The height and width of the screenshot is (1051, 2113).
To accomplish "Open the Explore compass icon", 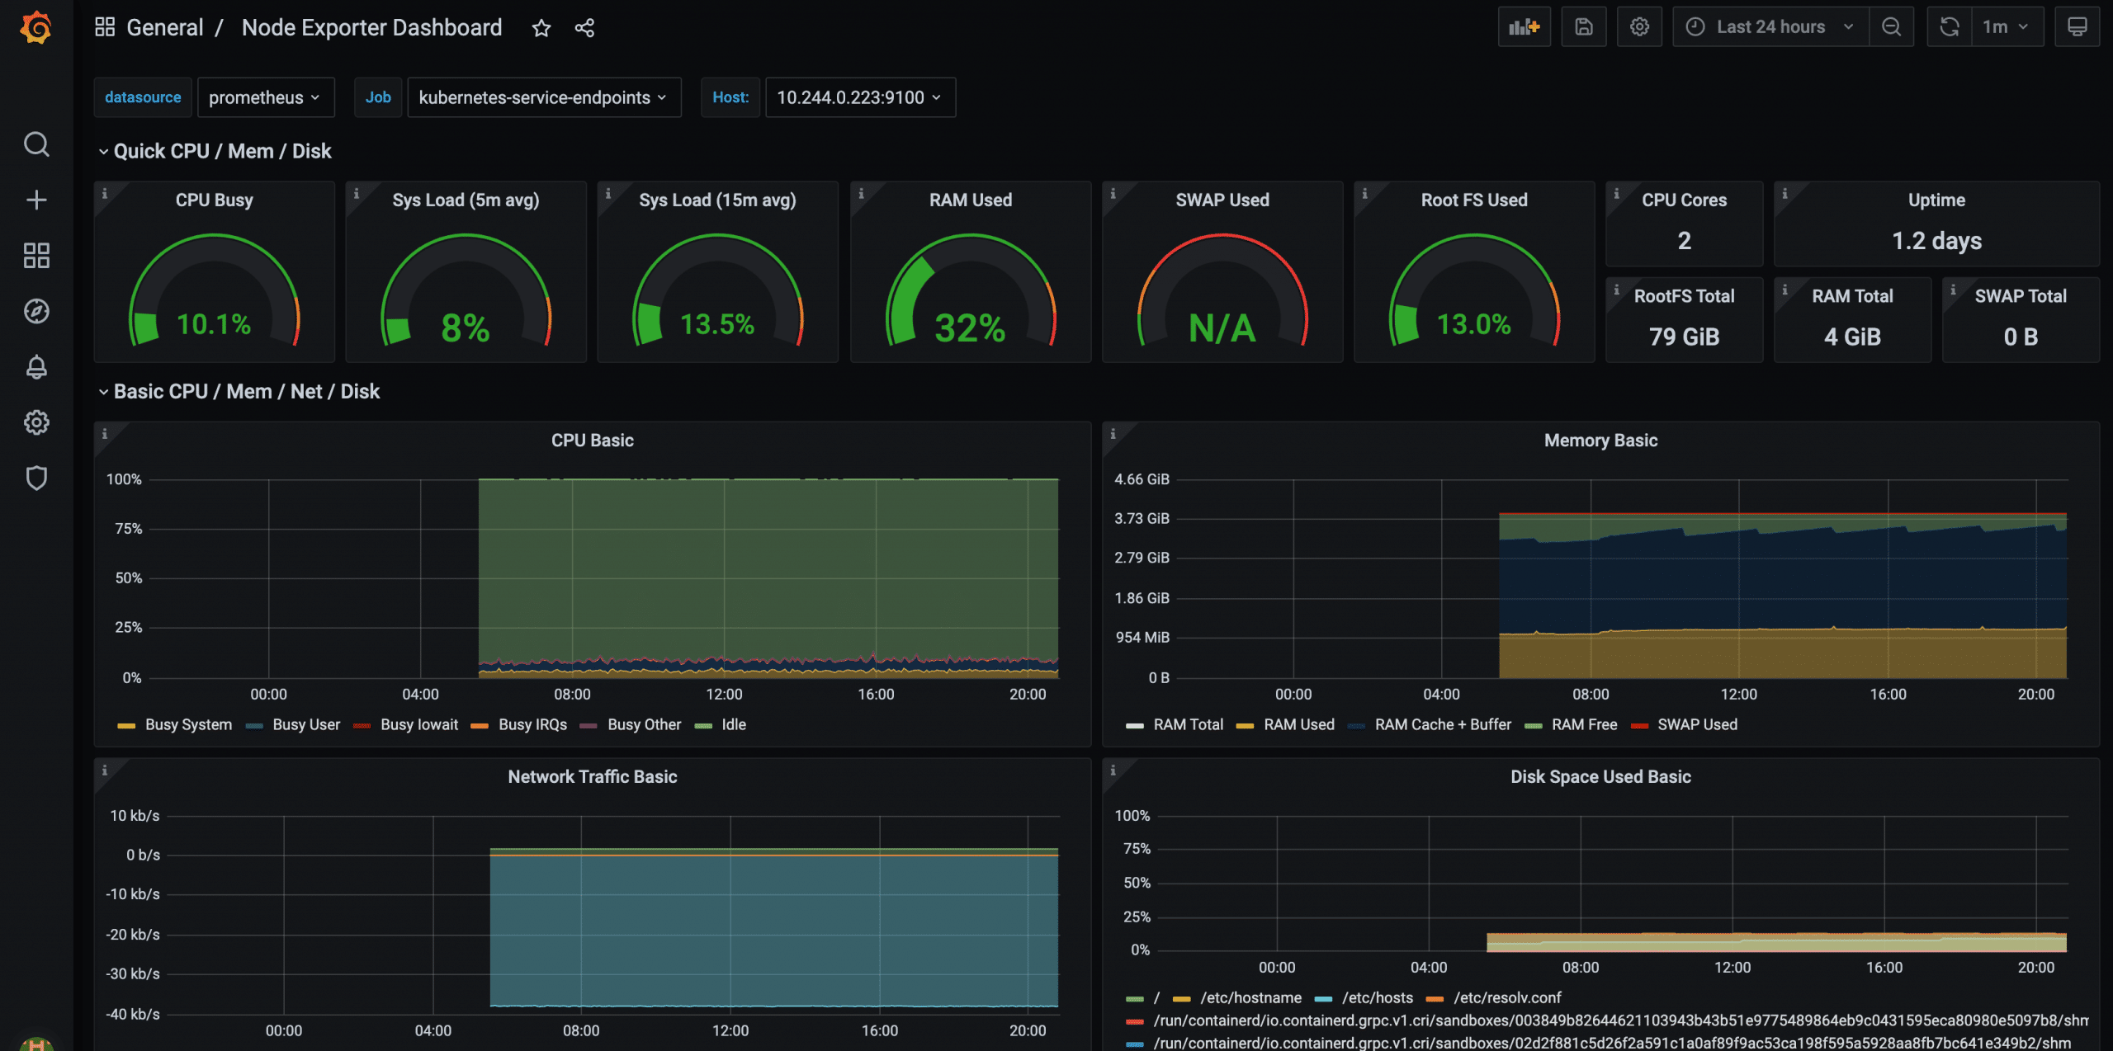I will [x=36, y=311].
